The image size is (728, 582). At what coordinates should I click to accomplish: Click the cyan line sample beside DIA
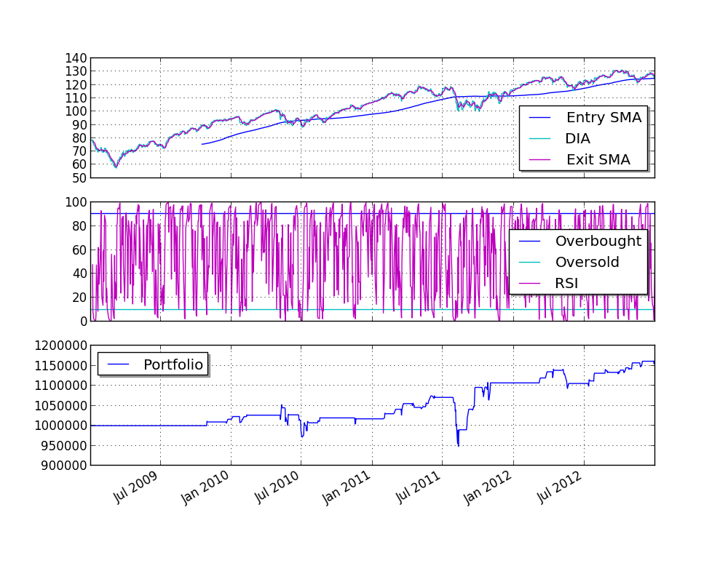(x=539, y=139)
